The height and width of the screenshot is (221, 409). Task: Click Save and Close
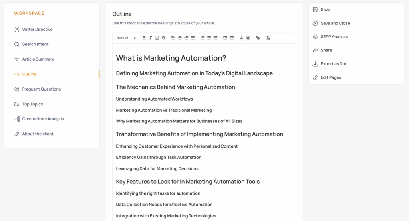[335, 23]
